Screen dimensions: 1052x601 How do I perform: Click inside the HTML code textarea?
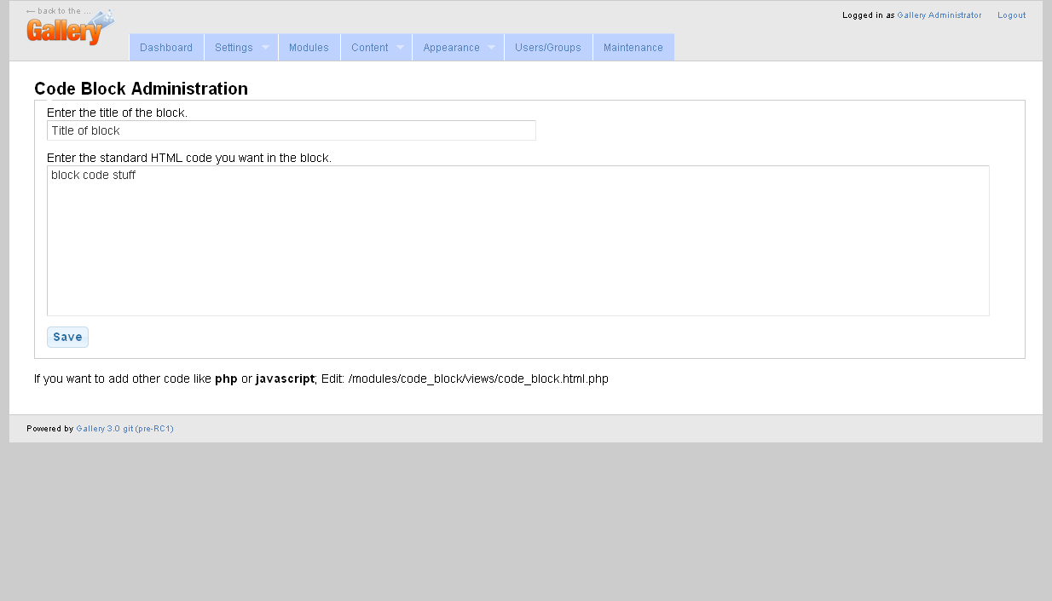pos(518,240)
